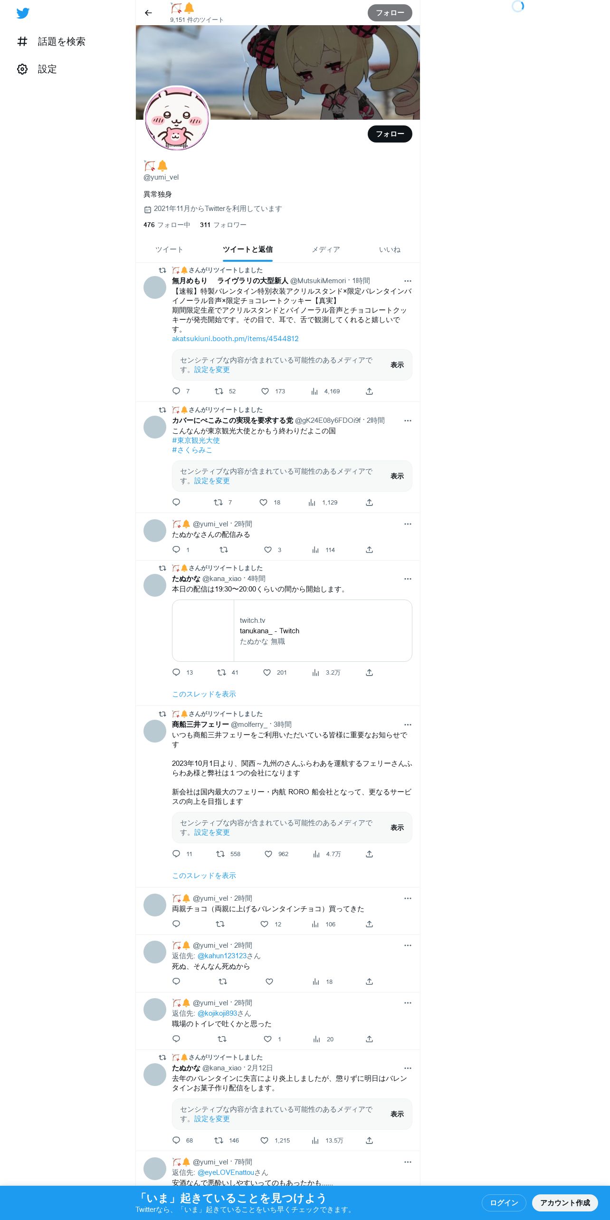
Task: Retweet the 商船三井フェリー post
Action: [x=220, y=854]
